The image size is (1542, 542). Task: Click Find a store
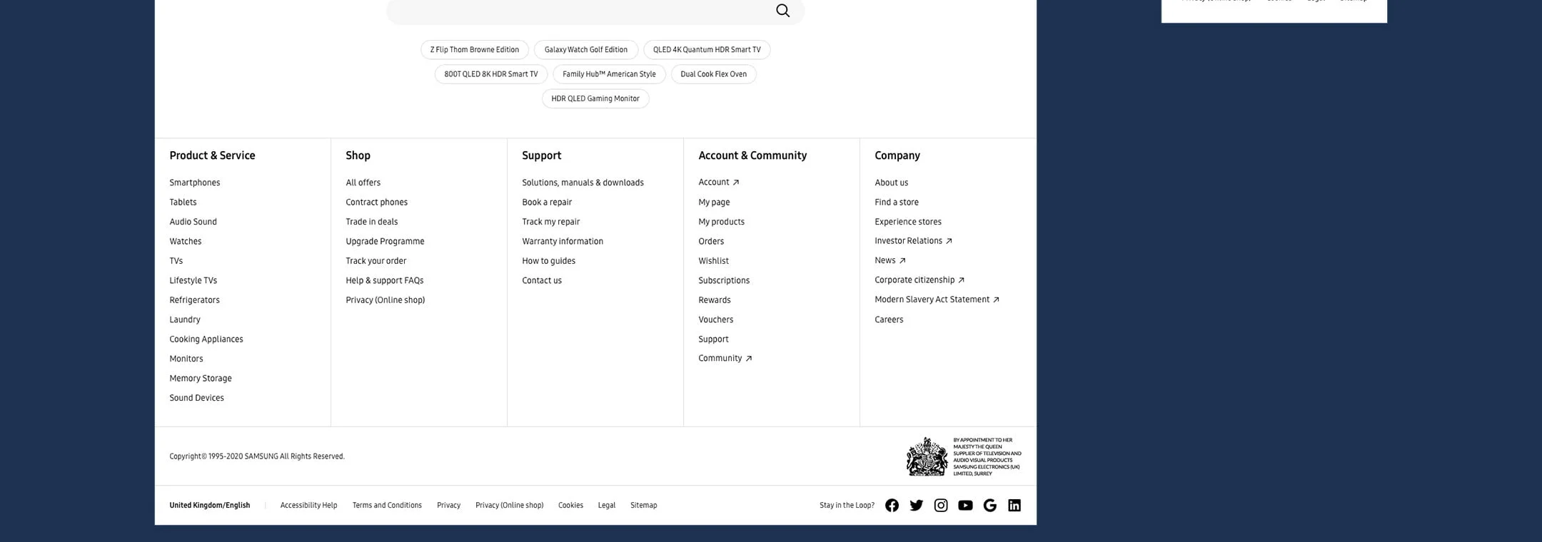[x=897, y=203]
